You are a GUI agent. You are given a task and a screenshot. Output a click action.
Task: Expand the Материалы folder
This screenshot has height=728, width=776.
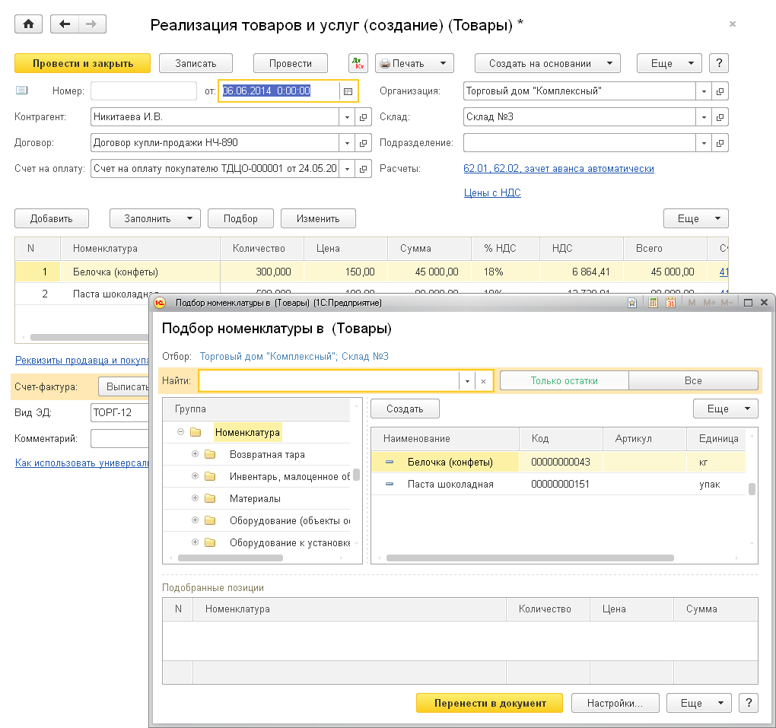[196, 498]
